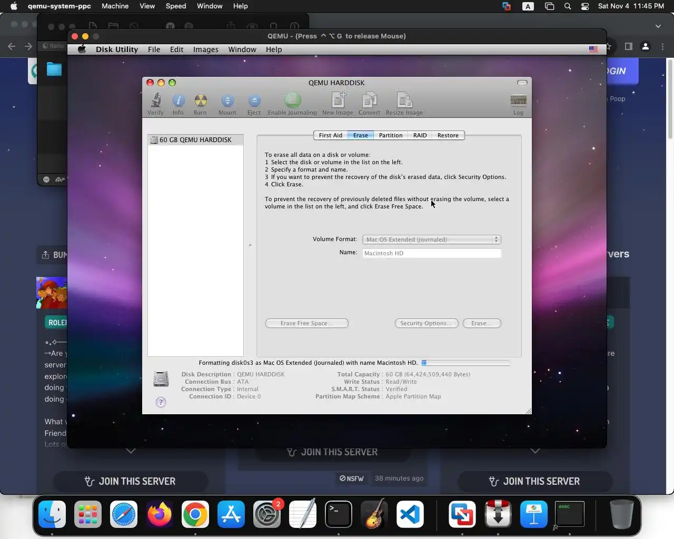
Task: Click the Resize Image toolbar icon
Action: (x=404, y=104)
